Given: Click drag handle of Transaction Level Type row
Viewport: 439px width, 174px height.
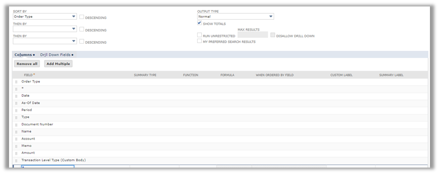Looking at the screenshot, I should click(x=16, y=161).
